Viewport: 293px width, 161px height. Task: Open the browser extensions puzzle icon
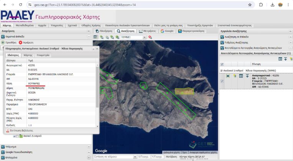261,5
